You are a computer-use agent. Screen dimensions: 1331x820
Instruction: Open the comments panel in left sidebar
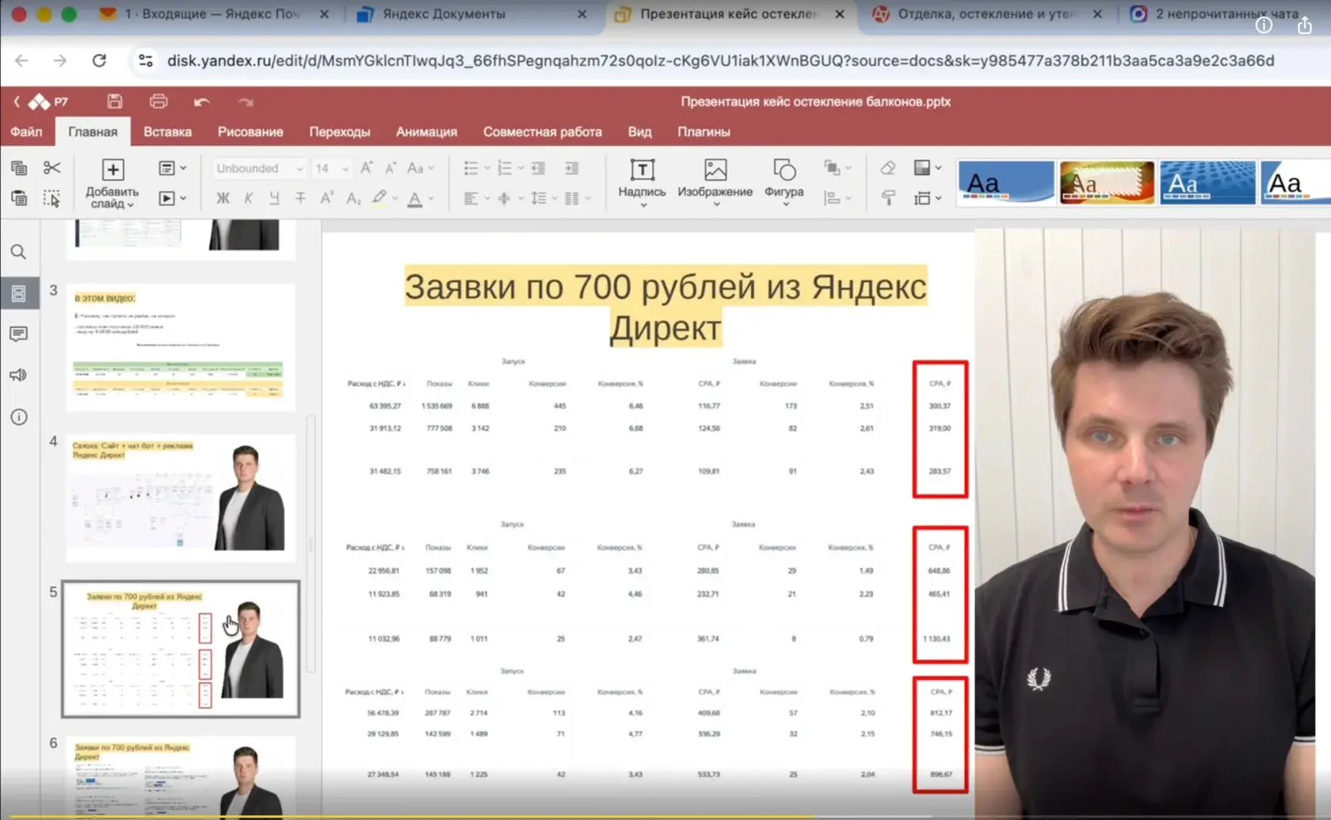(18, 334)
